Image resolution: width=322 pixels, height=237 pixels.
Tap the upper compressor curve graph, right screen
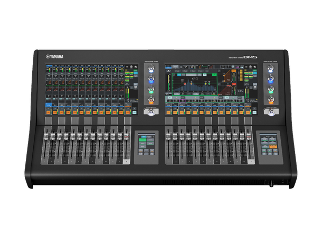pyautogui.click(x=225, y=75)
